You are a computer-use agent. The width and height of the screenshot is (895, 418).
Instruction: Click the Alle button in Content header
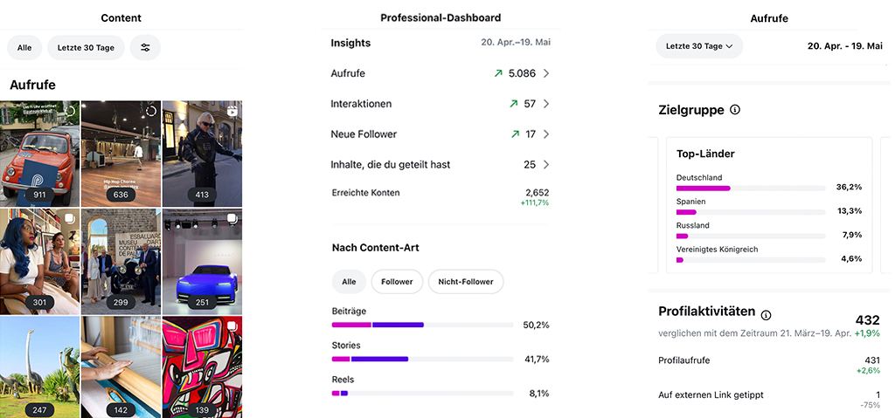click(24, 47)
